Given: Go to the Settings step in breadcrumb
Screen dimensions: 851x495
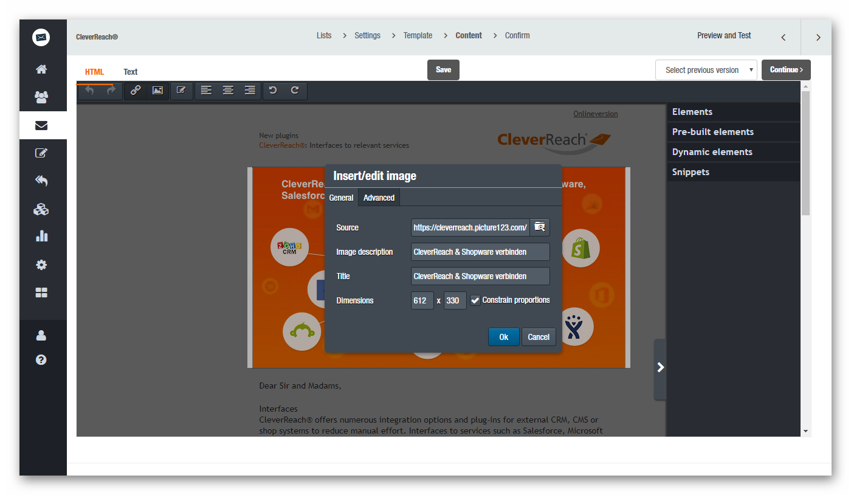Looking at the screenshot, I should [368, 35].
